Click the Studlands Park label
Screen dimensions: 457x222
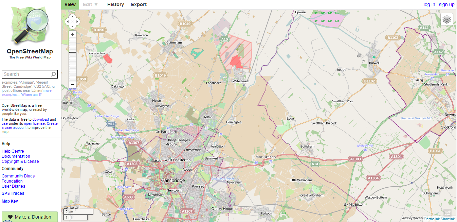(436, 84)
